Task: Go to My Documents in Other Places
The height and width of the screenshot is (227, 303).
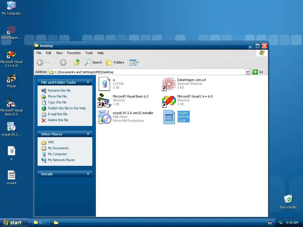Action: point(58,148)
